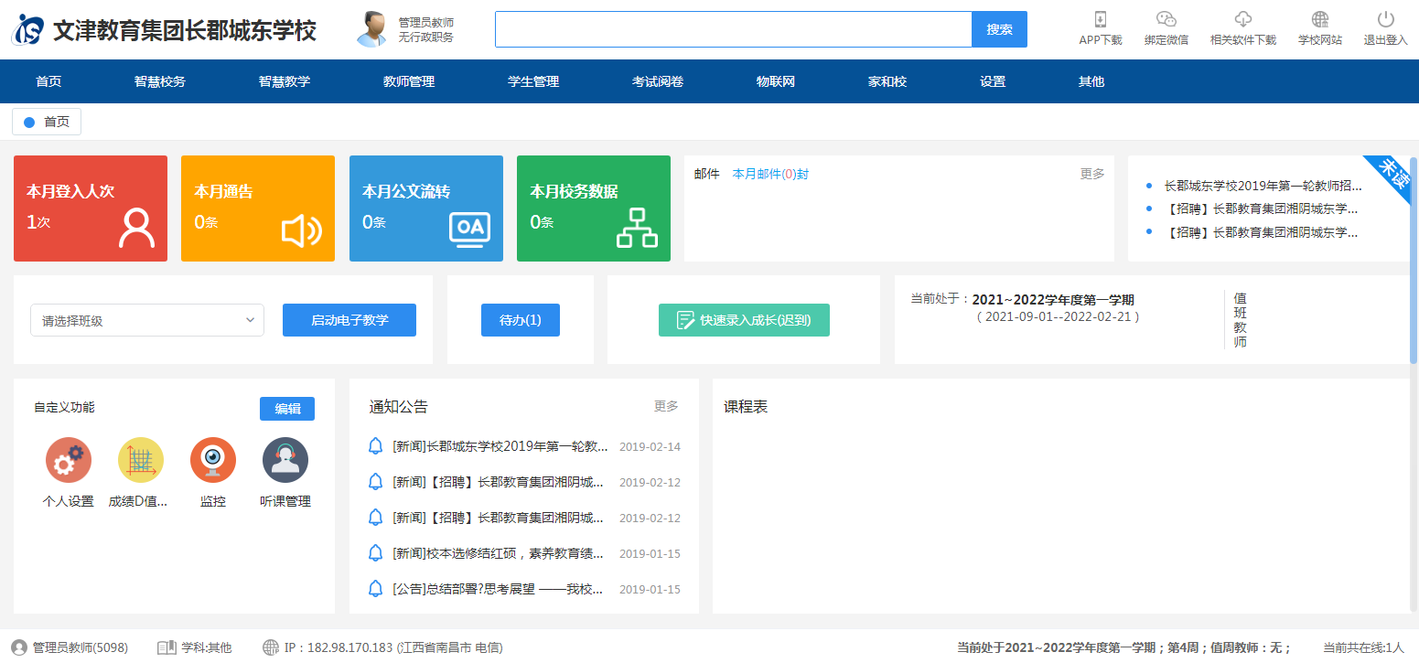1419x663 pixels.
Task: Open news dated 2019-02-14
Action: click(500, 446)
